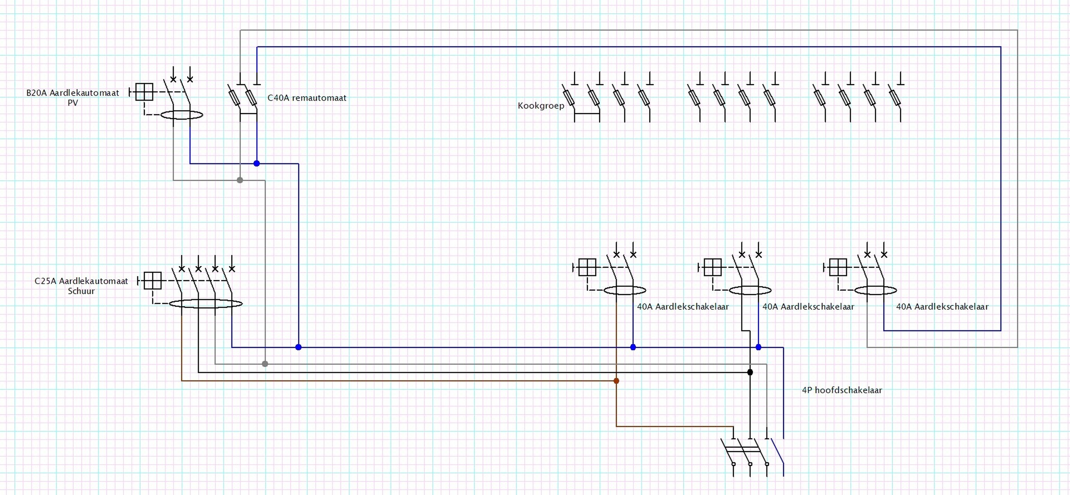The width and height of the screenshot is (1070, 495).
Task: Select the toroid ellipse of the B20A Aardlekautomaat
Action: pos(182,115)
